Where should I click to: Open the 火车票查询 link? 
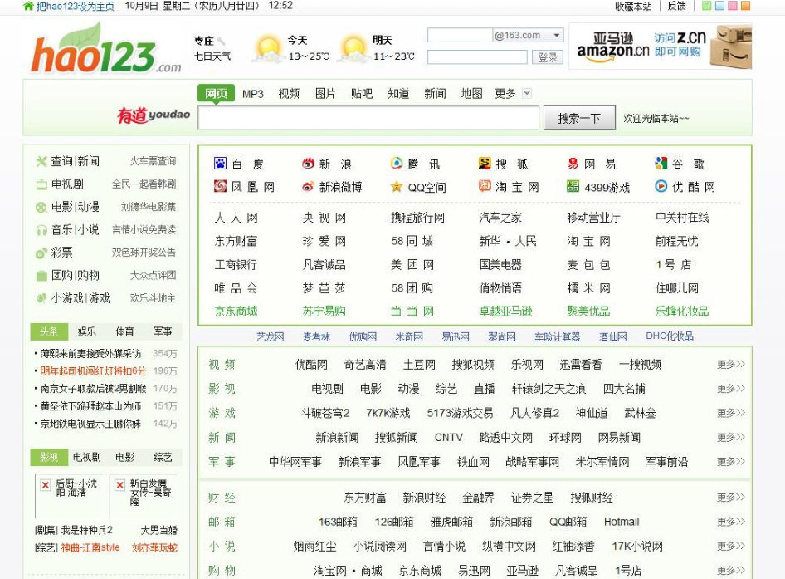(x=154, y=161)
